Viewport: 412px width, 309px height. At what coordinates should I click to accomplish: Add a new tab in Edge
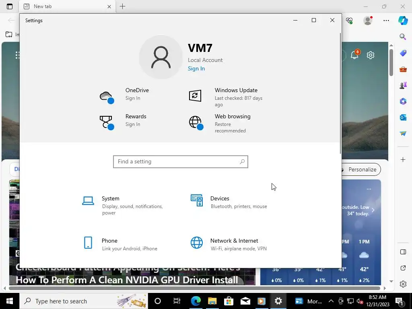(122, 6)
